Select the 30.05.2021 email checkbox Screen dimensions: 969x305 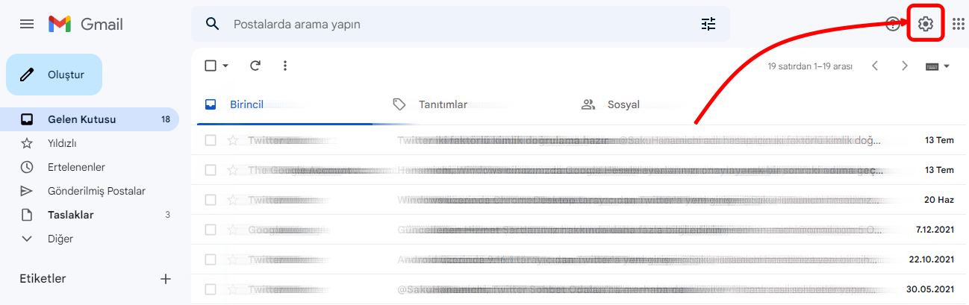pyautogui.click(x=211, y=289)
